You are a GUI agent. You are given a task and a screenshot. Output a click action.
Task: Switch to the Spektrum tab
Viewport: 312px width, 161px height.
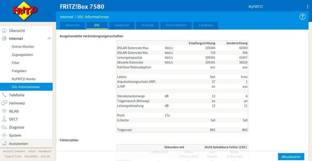(122, 25)
